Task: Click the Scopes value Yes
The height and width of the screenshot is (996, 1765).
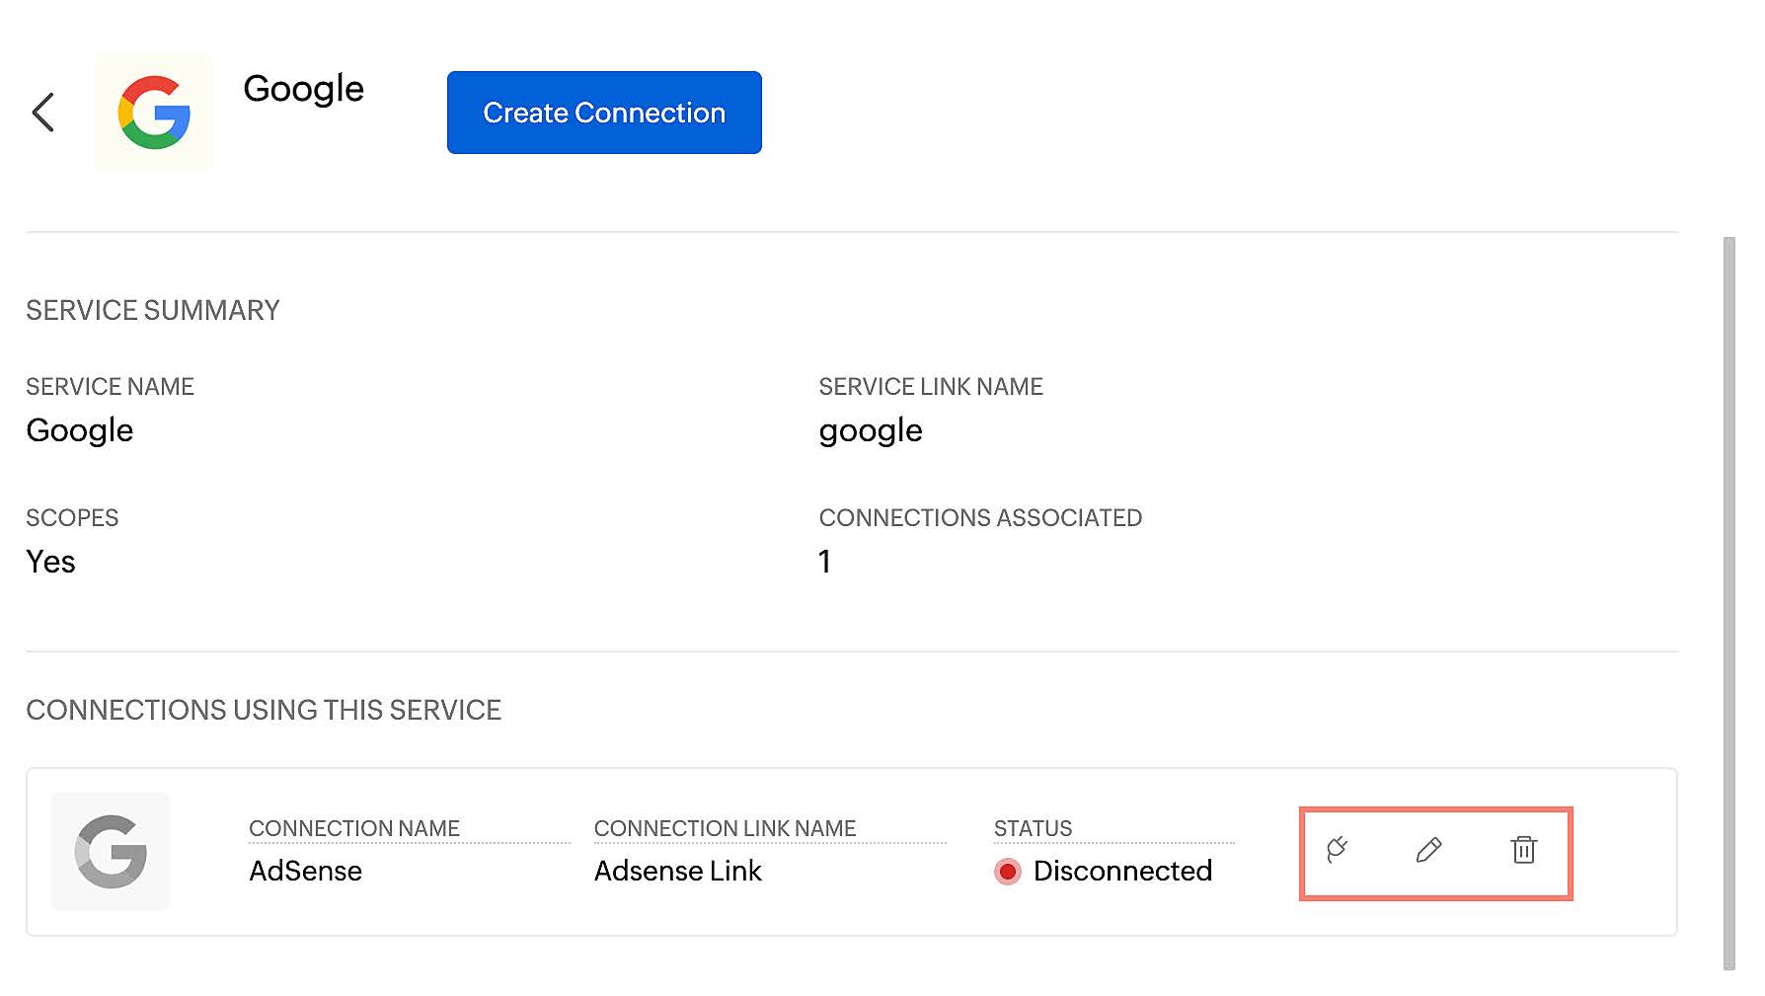Action: (50, 563)
